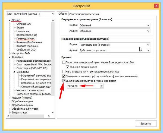Collapse the Фильтры tree node
Screen dimensions: 163x133
10,57
